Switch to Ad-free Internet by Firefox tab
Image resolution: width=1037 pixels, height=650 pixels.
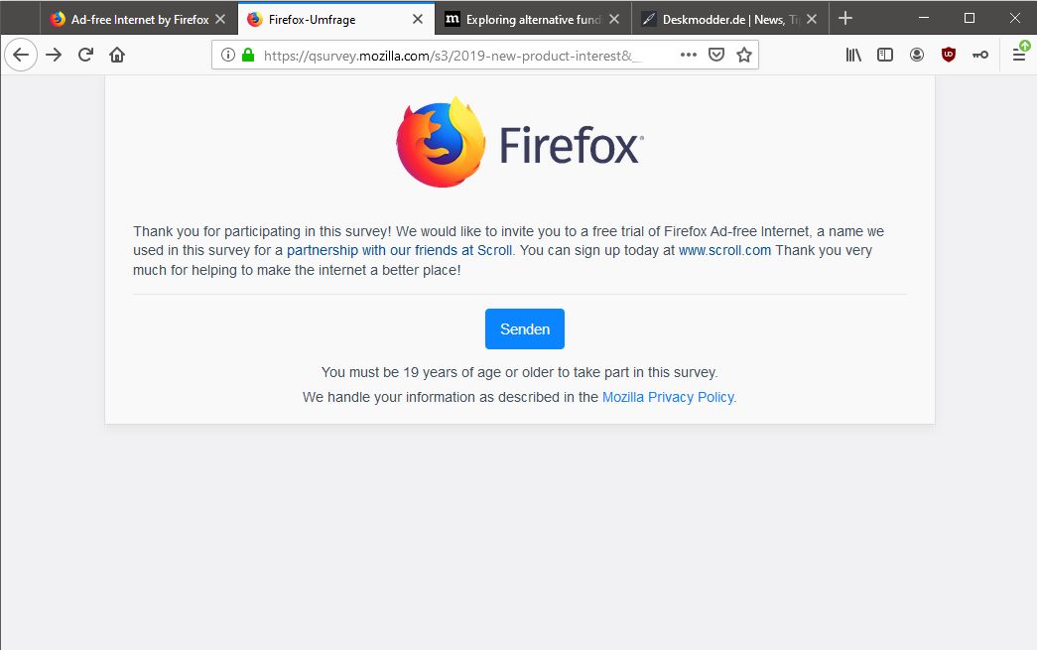tap(139, 19)
